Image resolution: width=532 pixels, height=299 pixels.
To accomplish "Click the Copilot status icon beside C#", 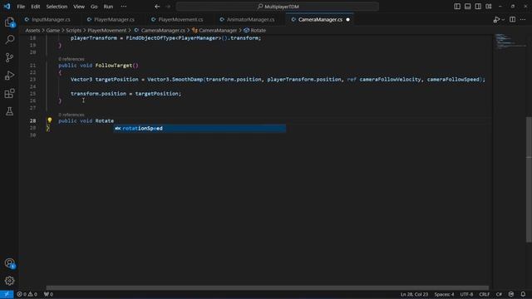I will tap(511, 294).
